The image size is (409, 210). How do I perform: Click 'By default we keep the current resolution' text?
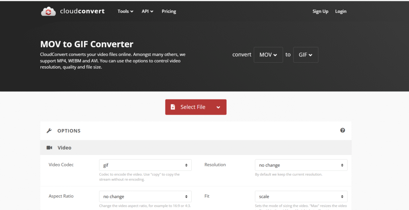(288, 174)
